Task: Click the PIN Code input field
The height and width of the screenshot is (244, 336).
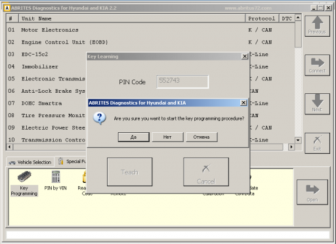Action: [x=182, y=82]
